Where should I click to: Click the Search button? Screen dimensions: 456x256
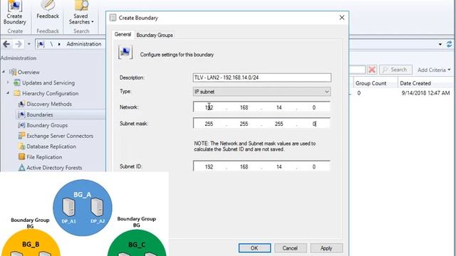(x=395, y=70)
